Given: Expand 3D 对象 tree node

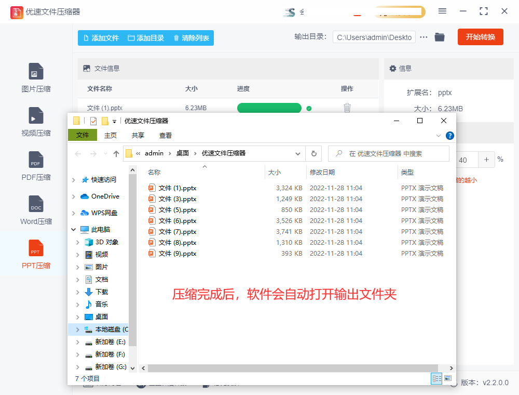Looking at the screenshot, I should [x=77, y=242].
